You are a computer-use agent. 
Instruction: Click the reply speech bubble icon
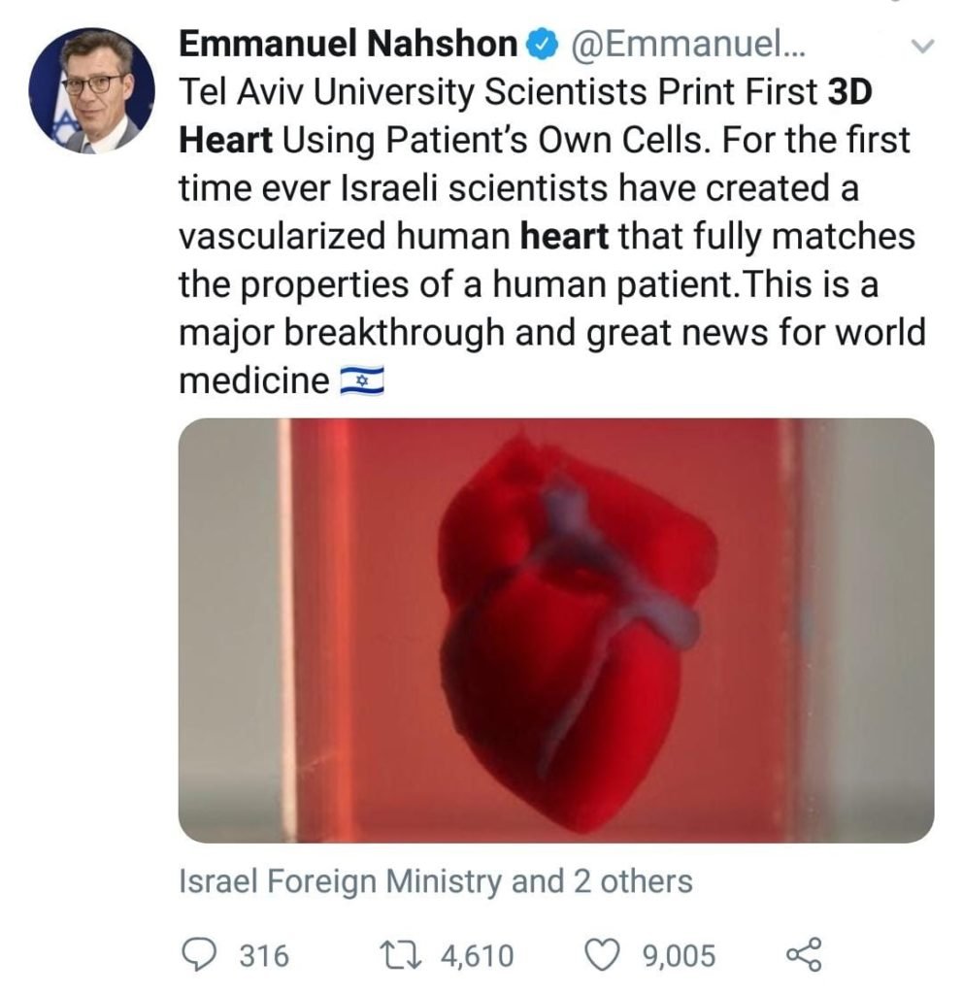(202, 955)
